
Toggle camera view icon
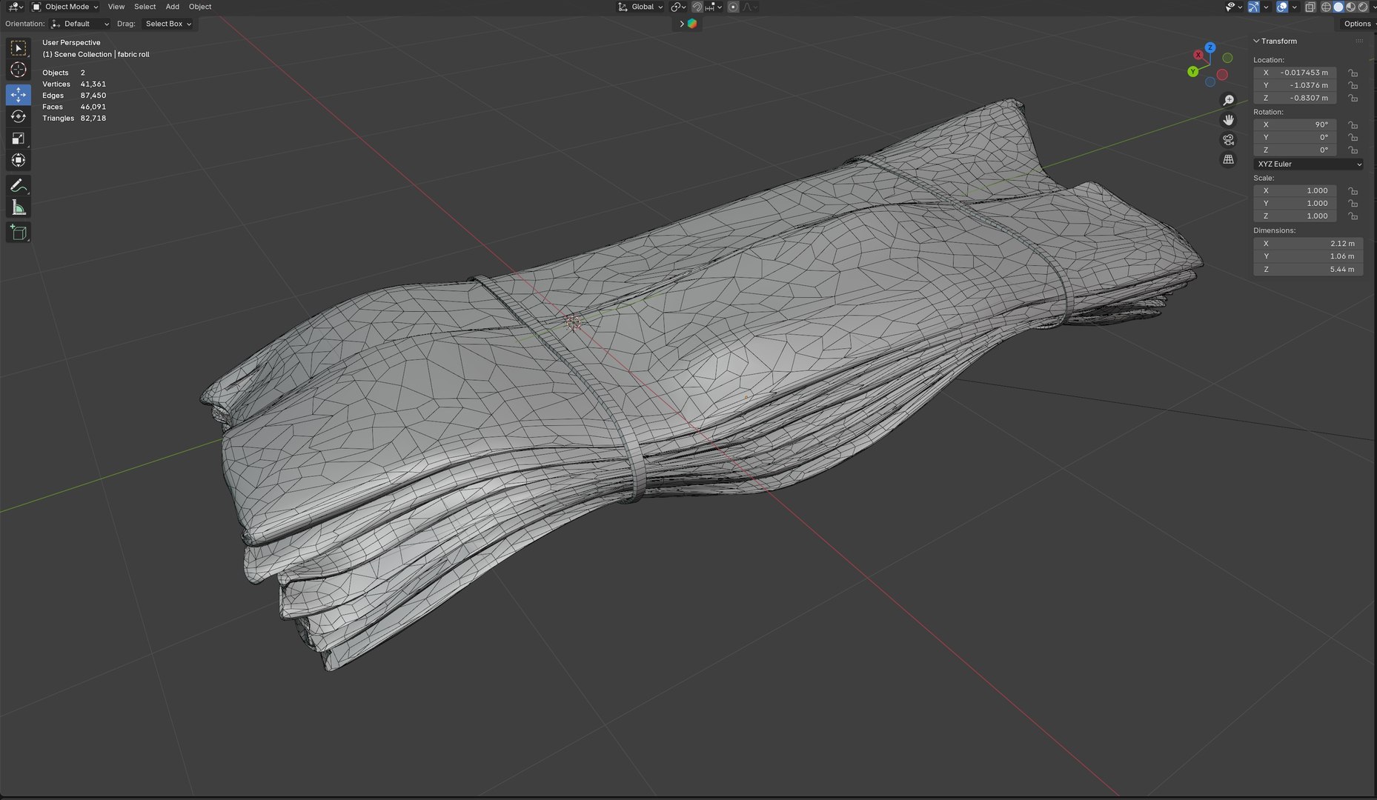click(x=1228, y=140)
